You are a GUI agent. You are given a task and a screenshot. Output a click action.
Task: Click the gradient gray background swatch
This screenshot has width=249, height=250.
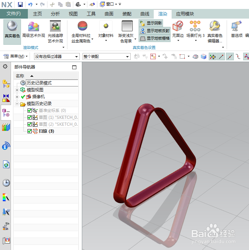click(127, 26)
